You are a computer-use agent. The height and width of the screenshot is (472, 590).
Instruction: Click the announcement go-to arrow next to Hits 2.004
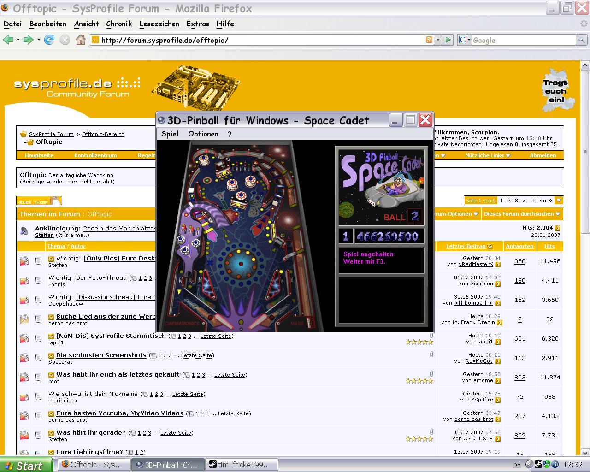tap(558, 228)
